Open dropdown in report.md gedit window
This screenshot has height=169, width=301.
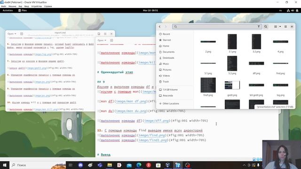(12, 34)
